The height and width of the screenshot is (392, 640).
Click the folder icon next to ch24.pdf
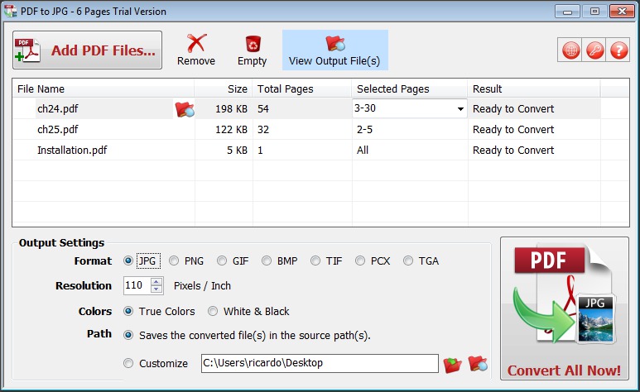(185, 109)
